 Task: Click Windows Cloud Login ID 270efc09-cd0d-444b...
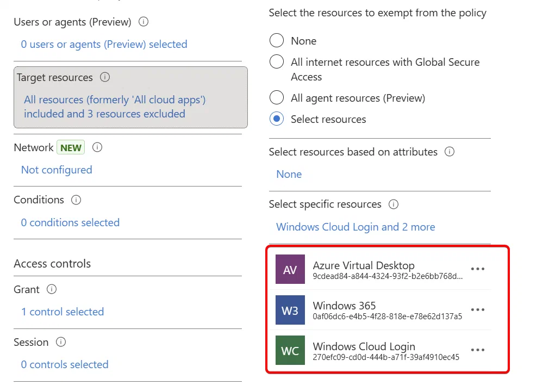[x=386, y=357]
